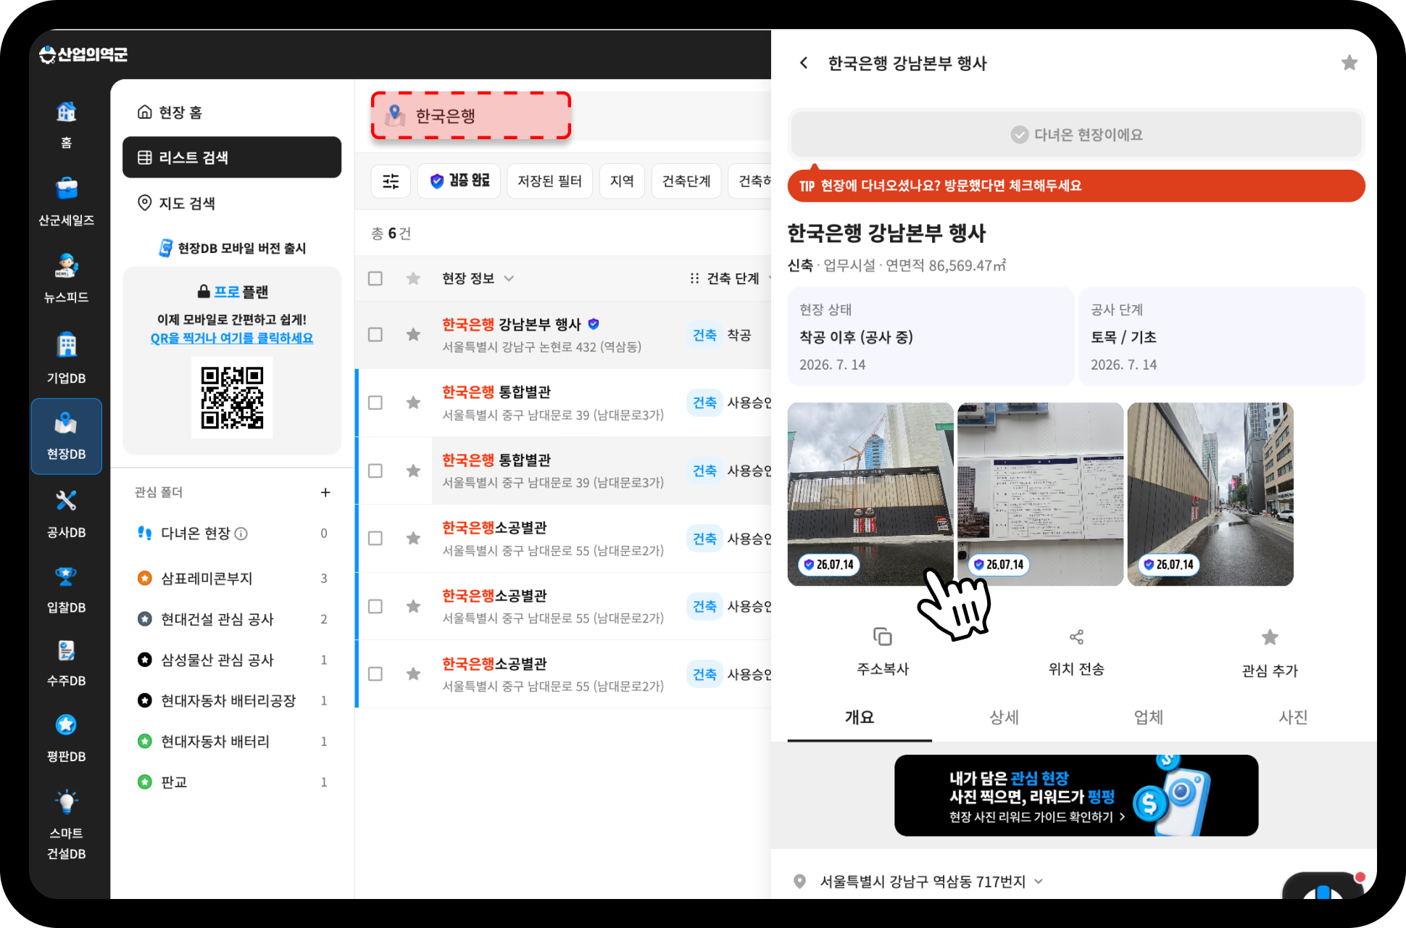Open the 삼성물산 관심 공사 folder
This screenshot has width=1406, height=928.
tap(232, 660)
